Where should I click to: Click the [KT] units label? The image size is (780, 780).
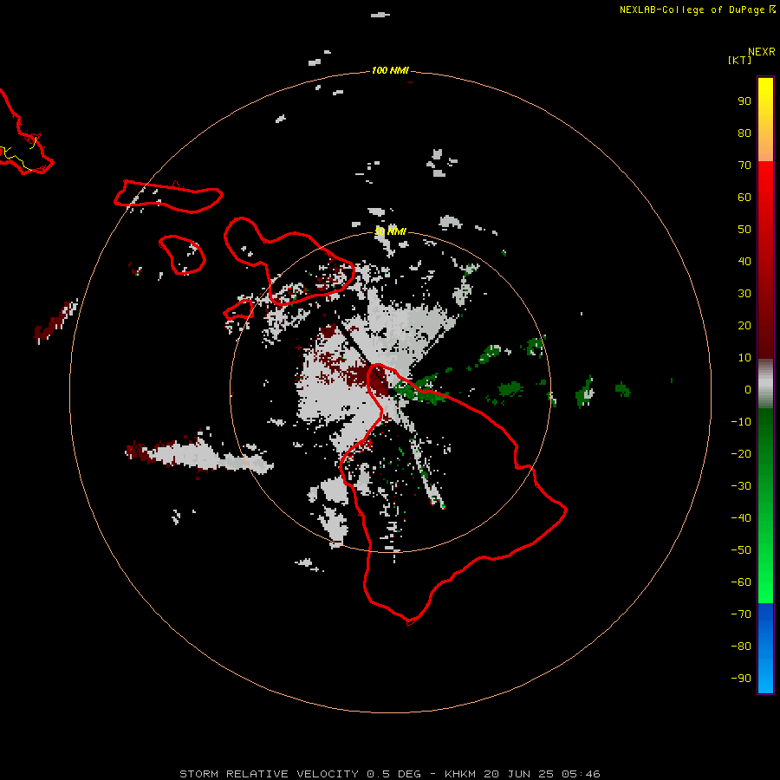pos(739,60)
